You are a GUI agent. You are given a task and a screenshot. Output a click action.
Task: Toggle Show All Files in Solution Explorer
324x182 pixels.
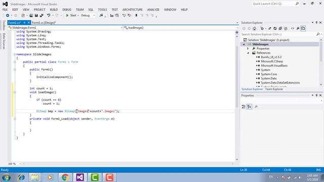[x=286, y=28]
